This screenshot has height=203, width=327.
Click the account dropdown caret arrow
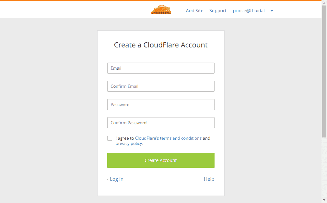tap(272, 11)
